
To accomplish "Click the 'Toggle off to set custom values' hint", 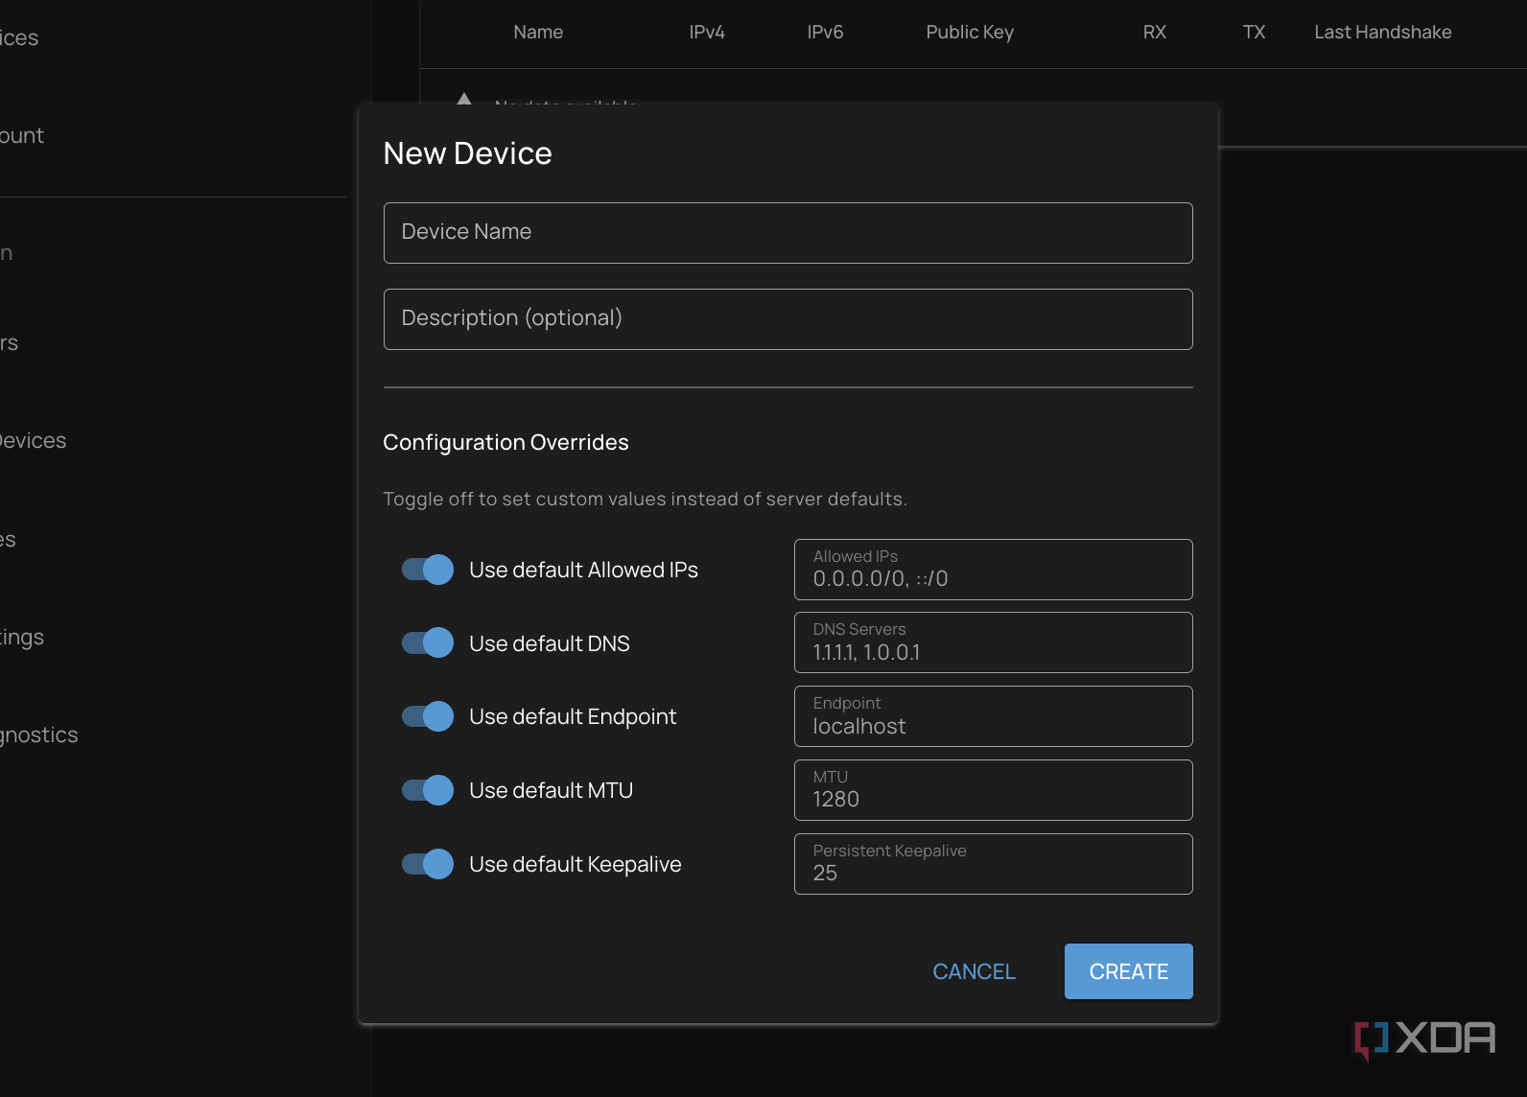I will point(646,499).
